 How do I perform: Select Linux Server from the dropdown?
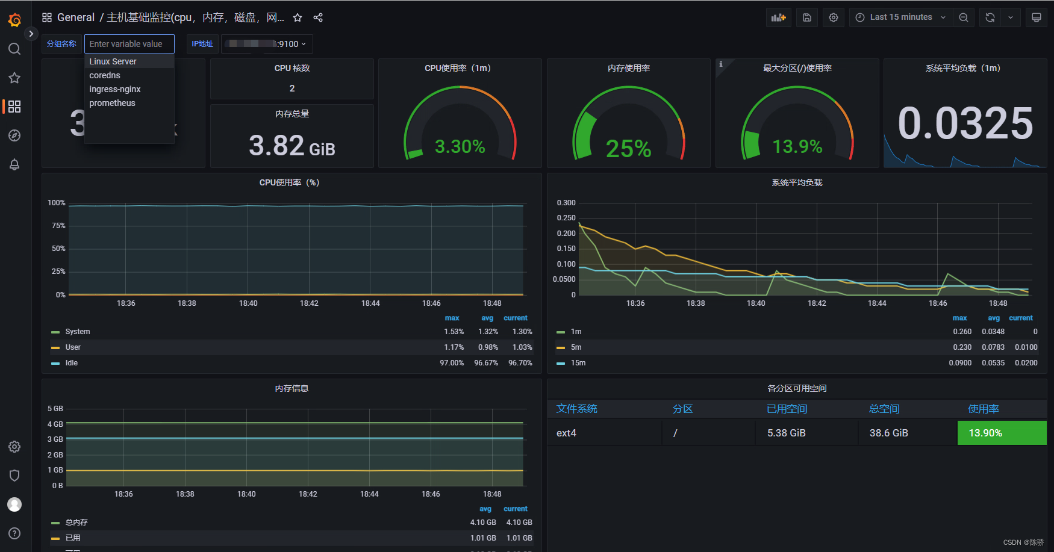tap(129, 61)
